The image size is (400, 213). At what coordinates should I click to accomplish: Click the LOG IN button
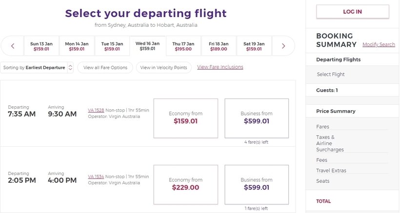point(353,12)
